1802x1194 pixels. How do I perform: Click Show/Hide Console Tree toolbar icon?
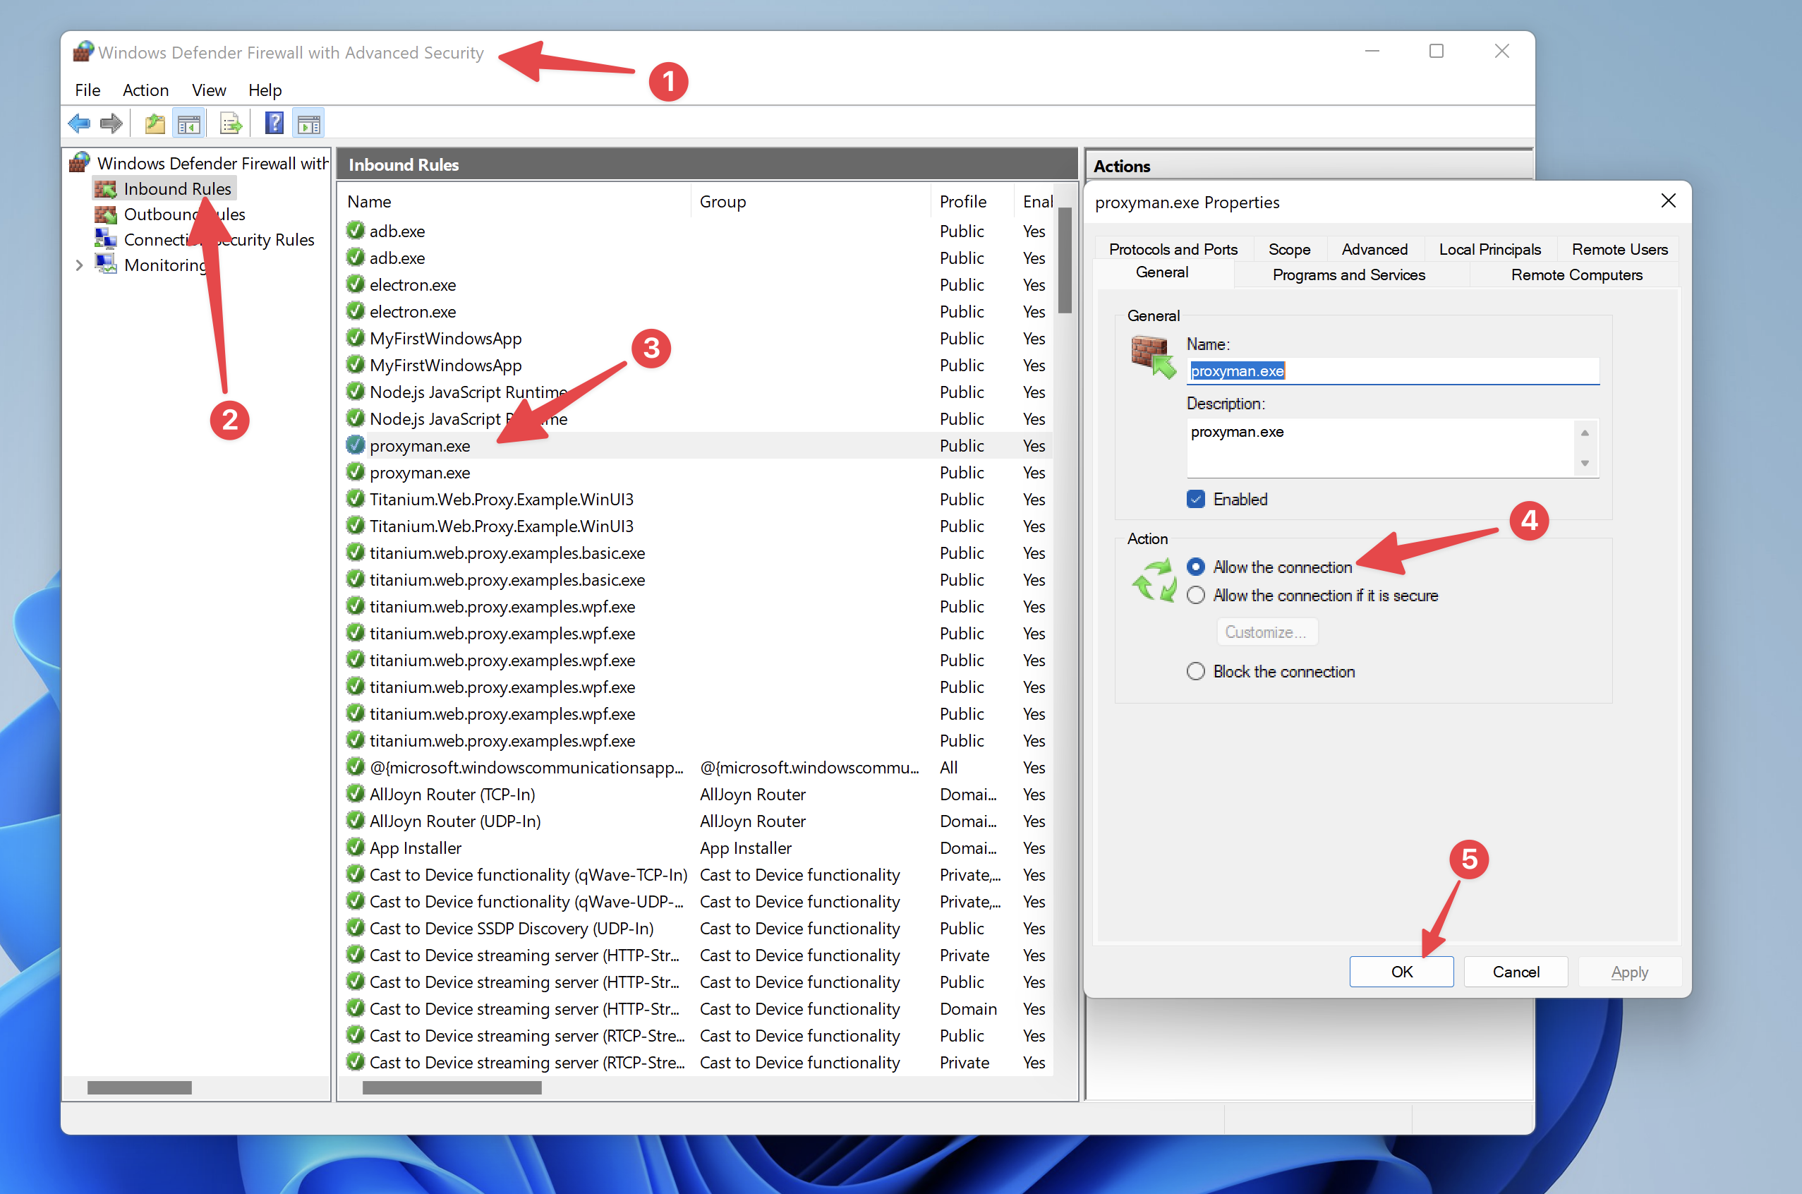tap(189, 123)
